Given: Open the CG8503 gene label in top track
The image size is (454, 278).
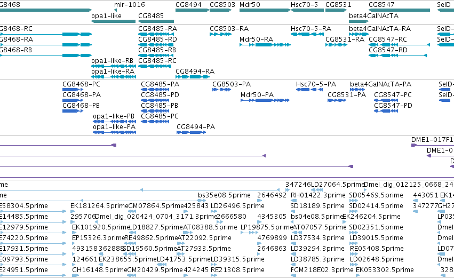Looking at the screenshot, I should (x=222, y=5).
